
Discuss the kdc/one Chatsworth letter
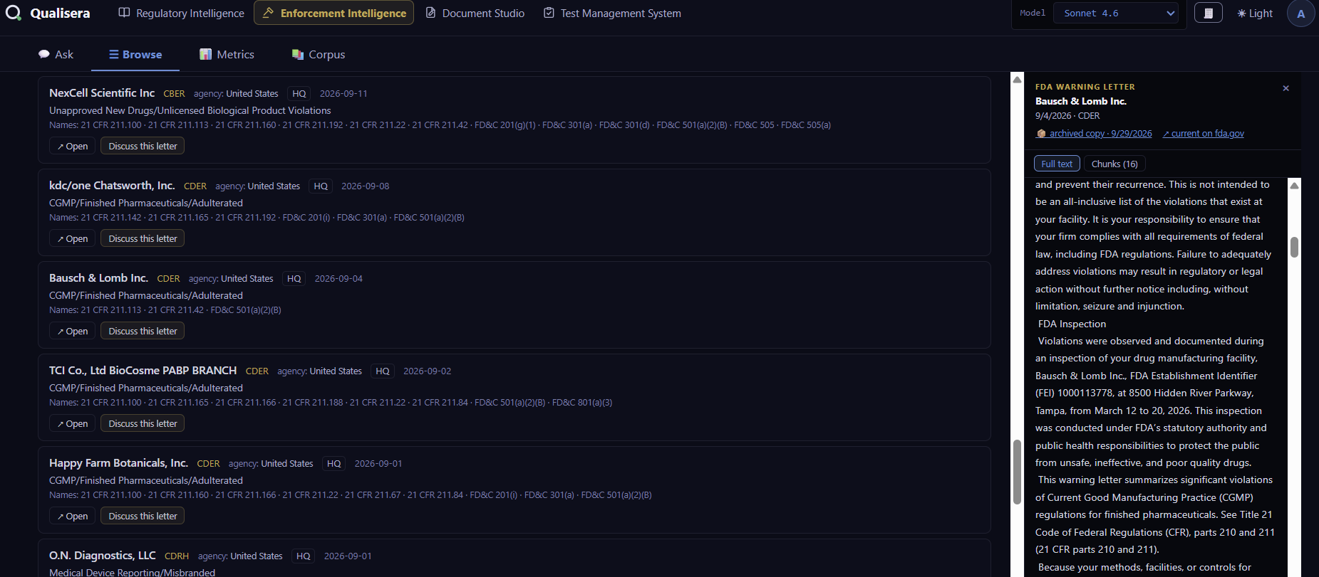143,238
